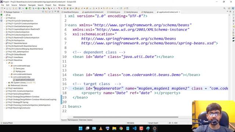Open the Window menu
235x132 pixels.
[62, 5]
